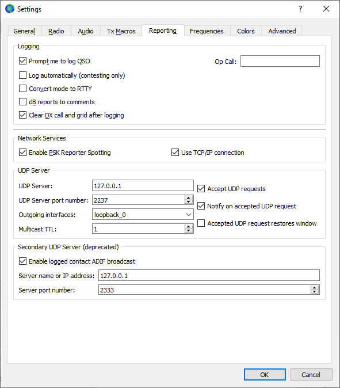
Task: Open the Radio tab
Action: click(56, 31)
